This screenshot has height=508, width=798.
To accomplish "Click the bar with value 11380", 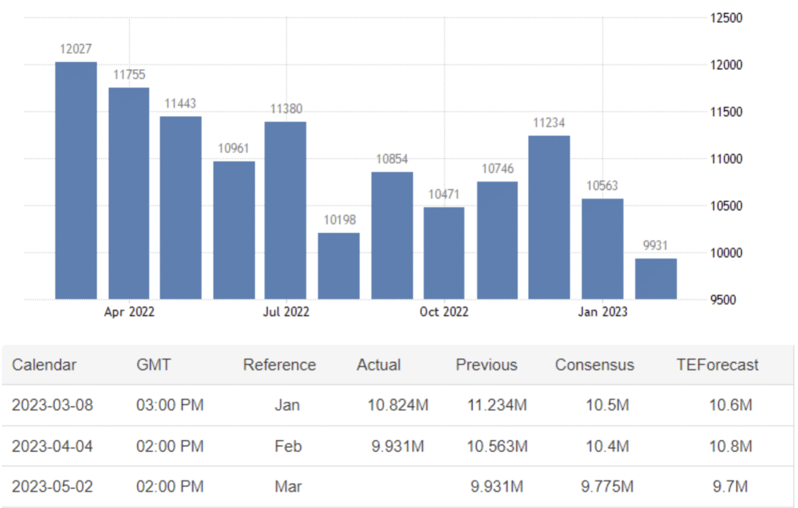I will coord(285,210).
